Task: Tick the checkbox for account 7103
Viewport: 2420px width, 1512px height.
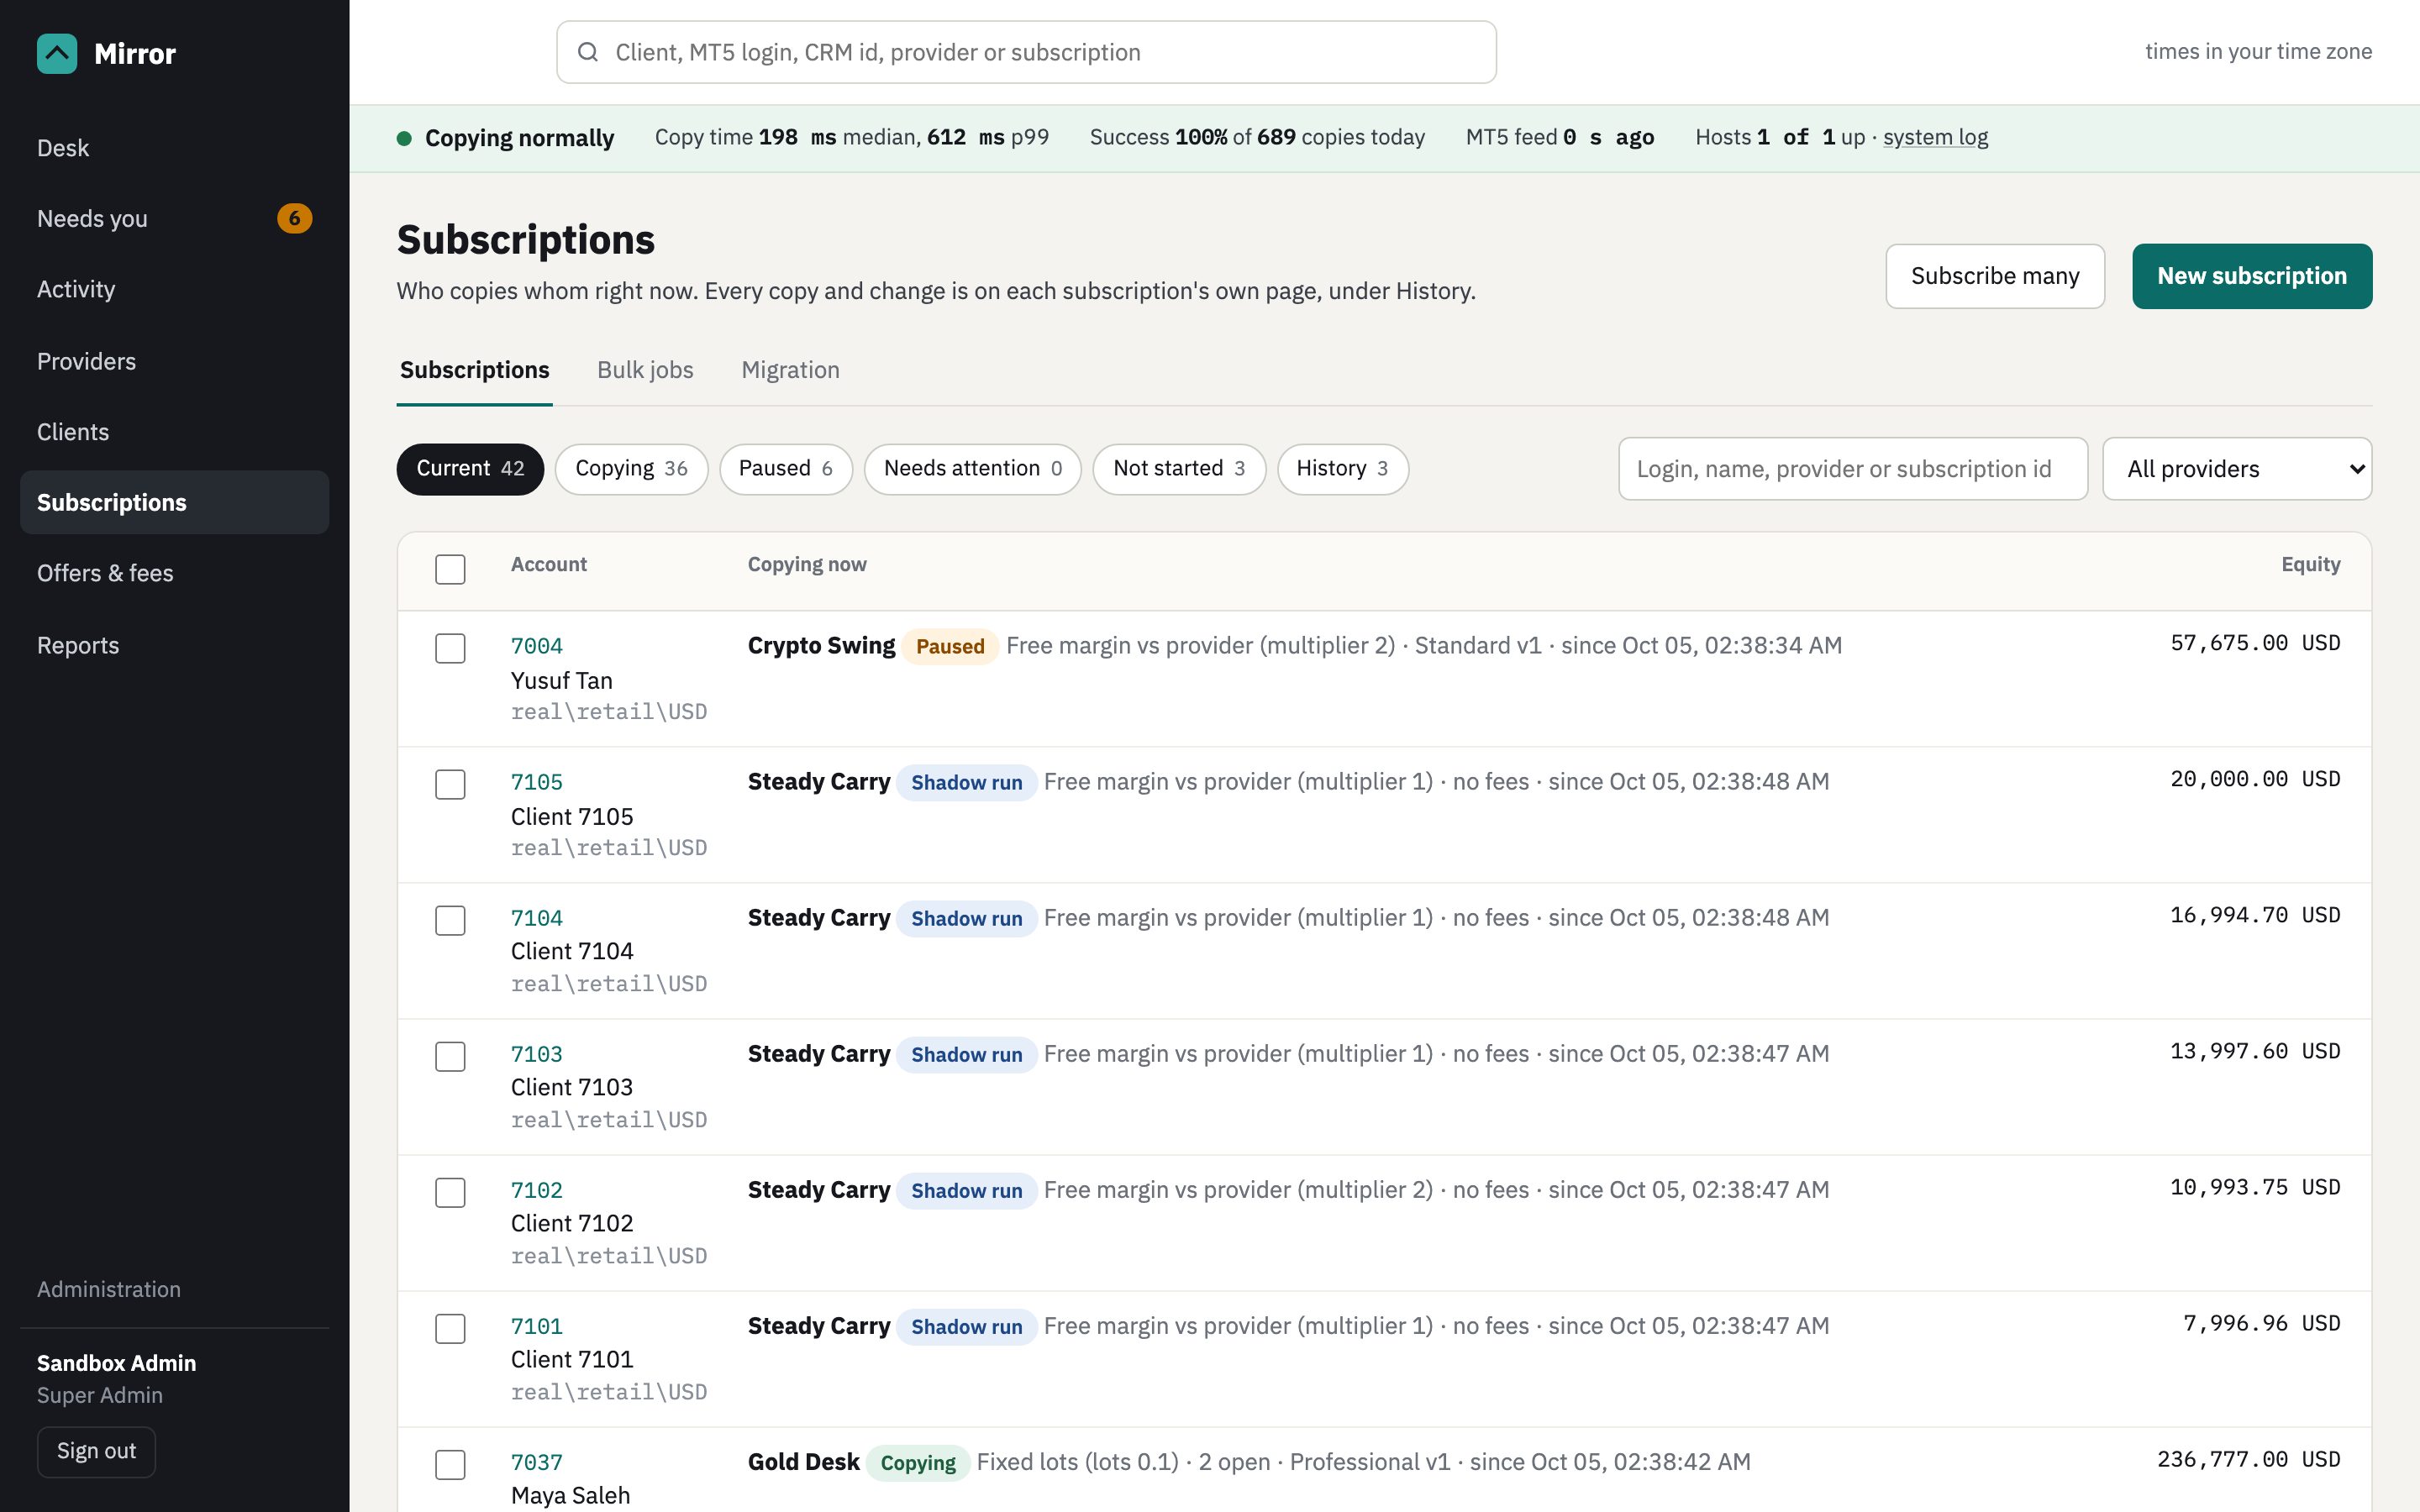Action: [450, 1056]
